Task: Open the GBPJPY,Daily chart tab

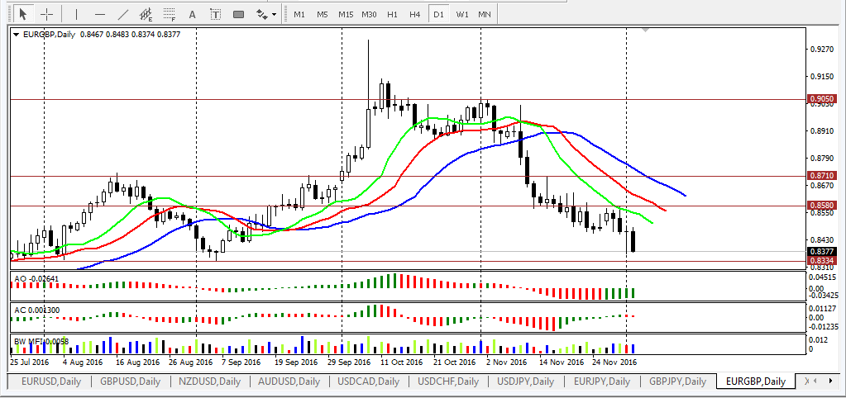Action: pos(677,381)
